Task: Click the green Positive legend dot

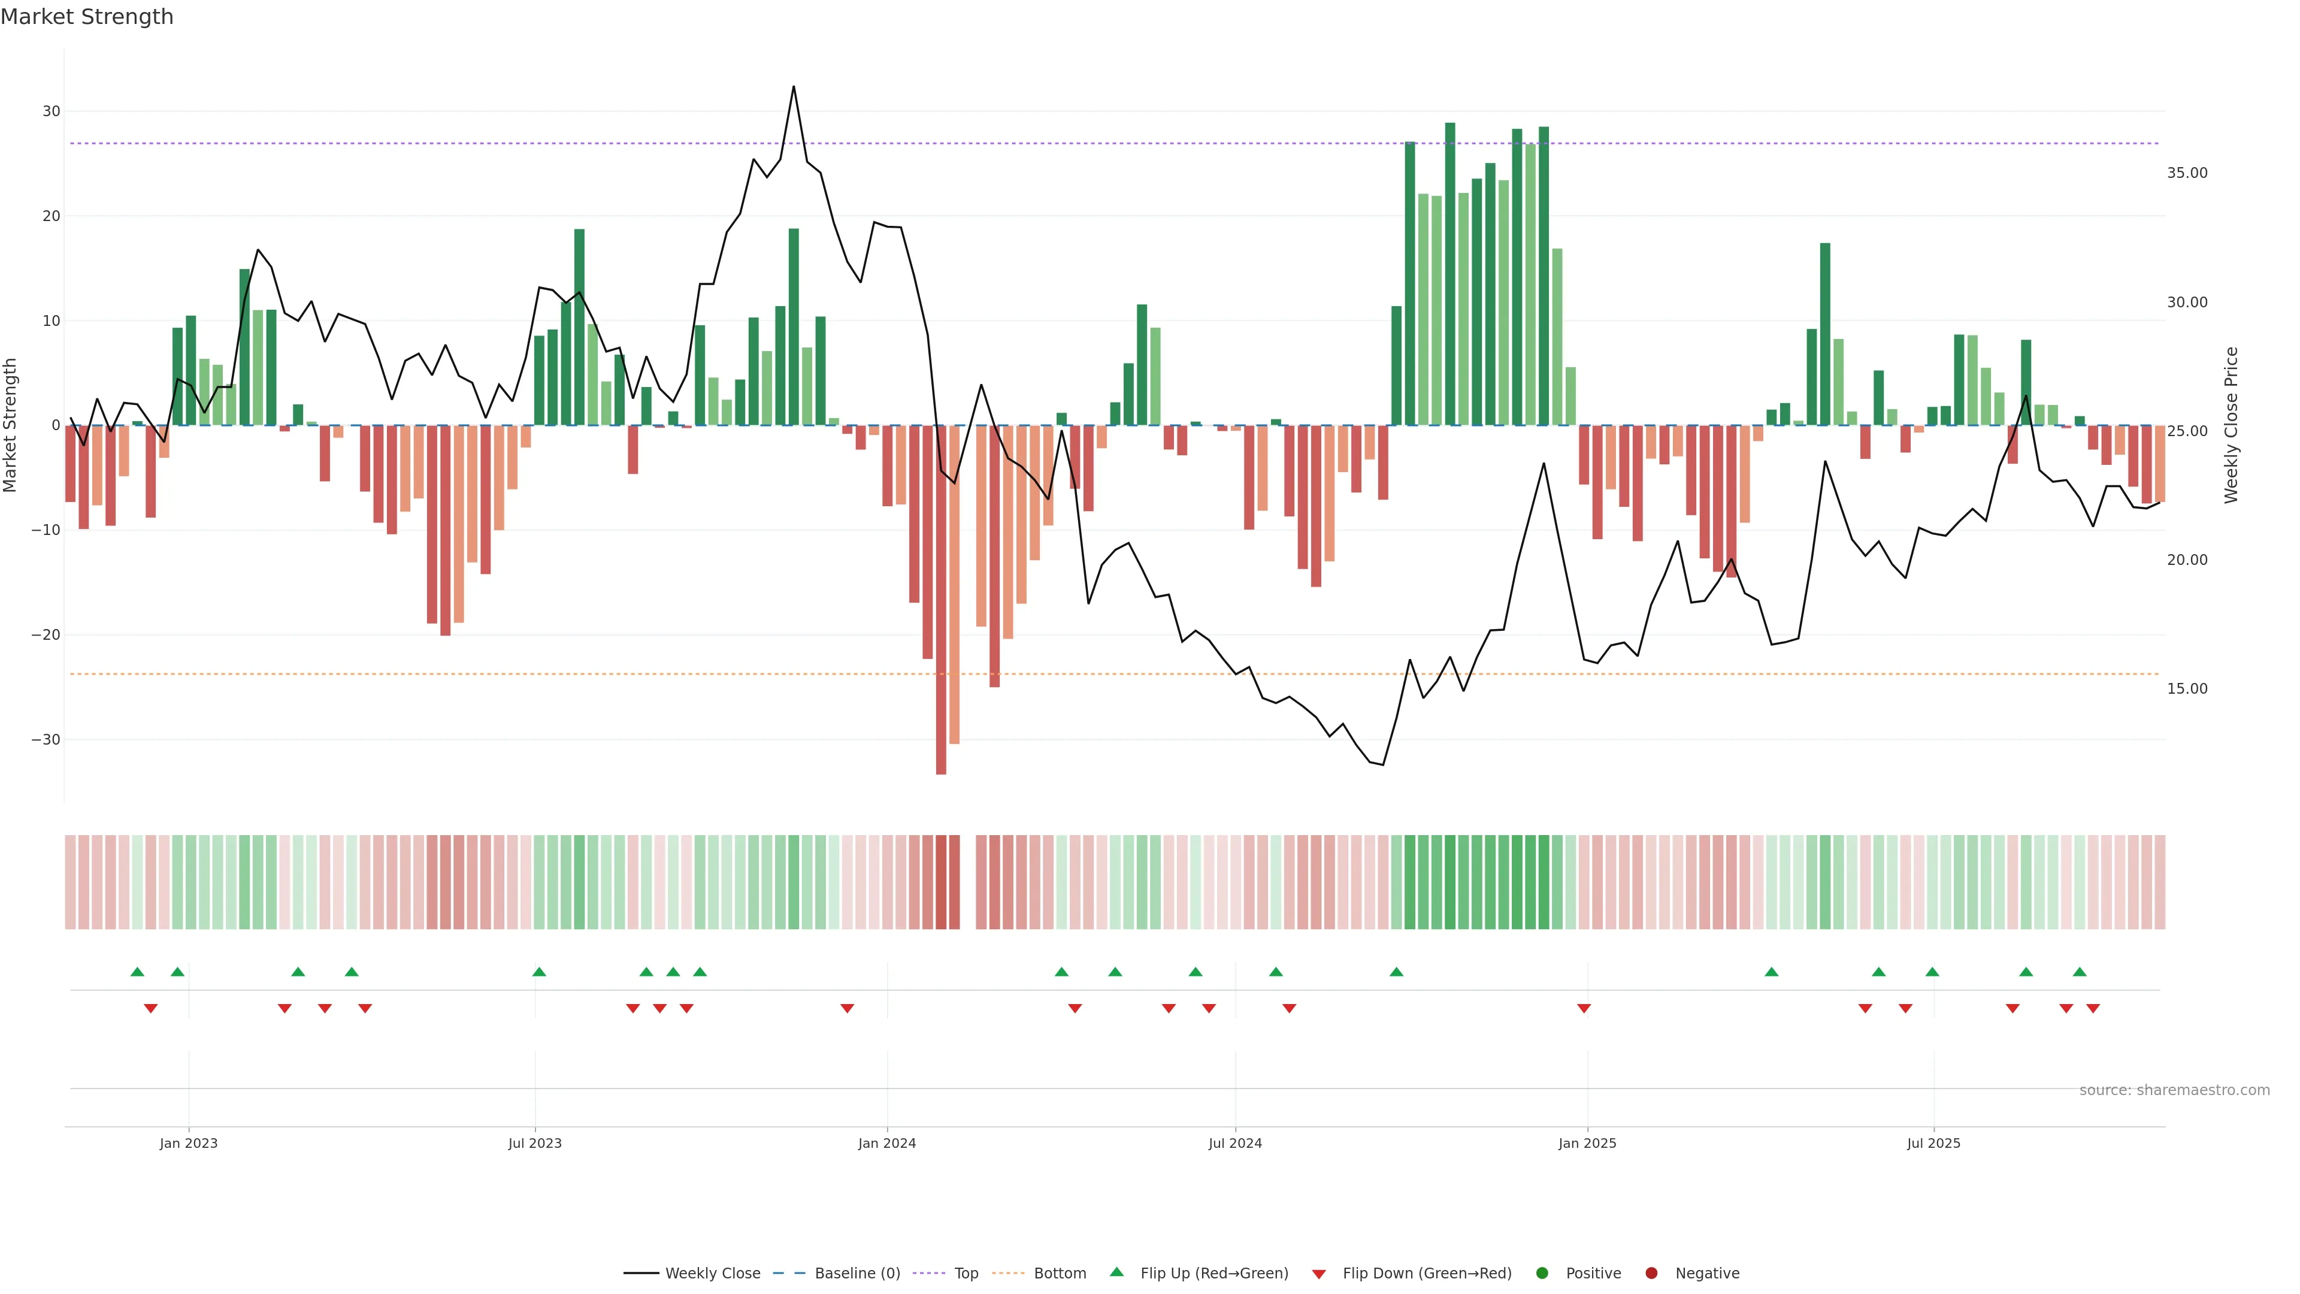Action: tap(1542, 1272)
